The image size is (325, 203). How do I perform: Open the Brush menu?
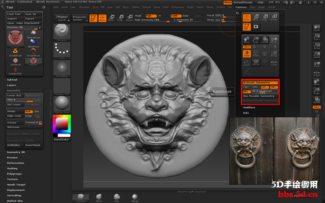point(65,7)
